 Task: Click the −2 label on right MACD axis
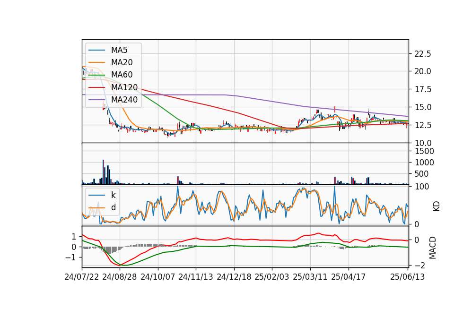pyautogui.click(x=419, y=266)
